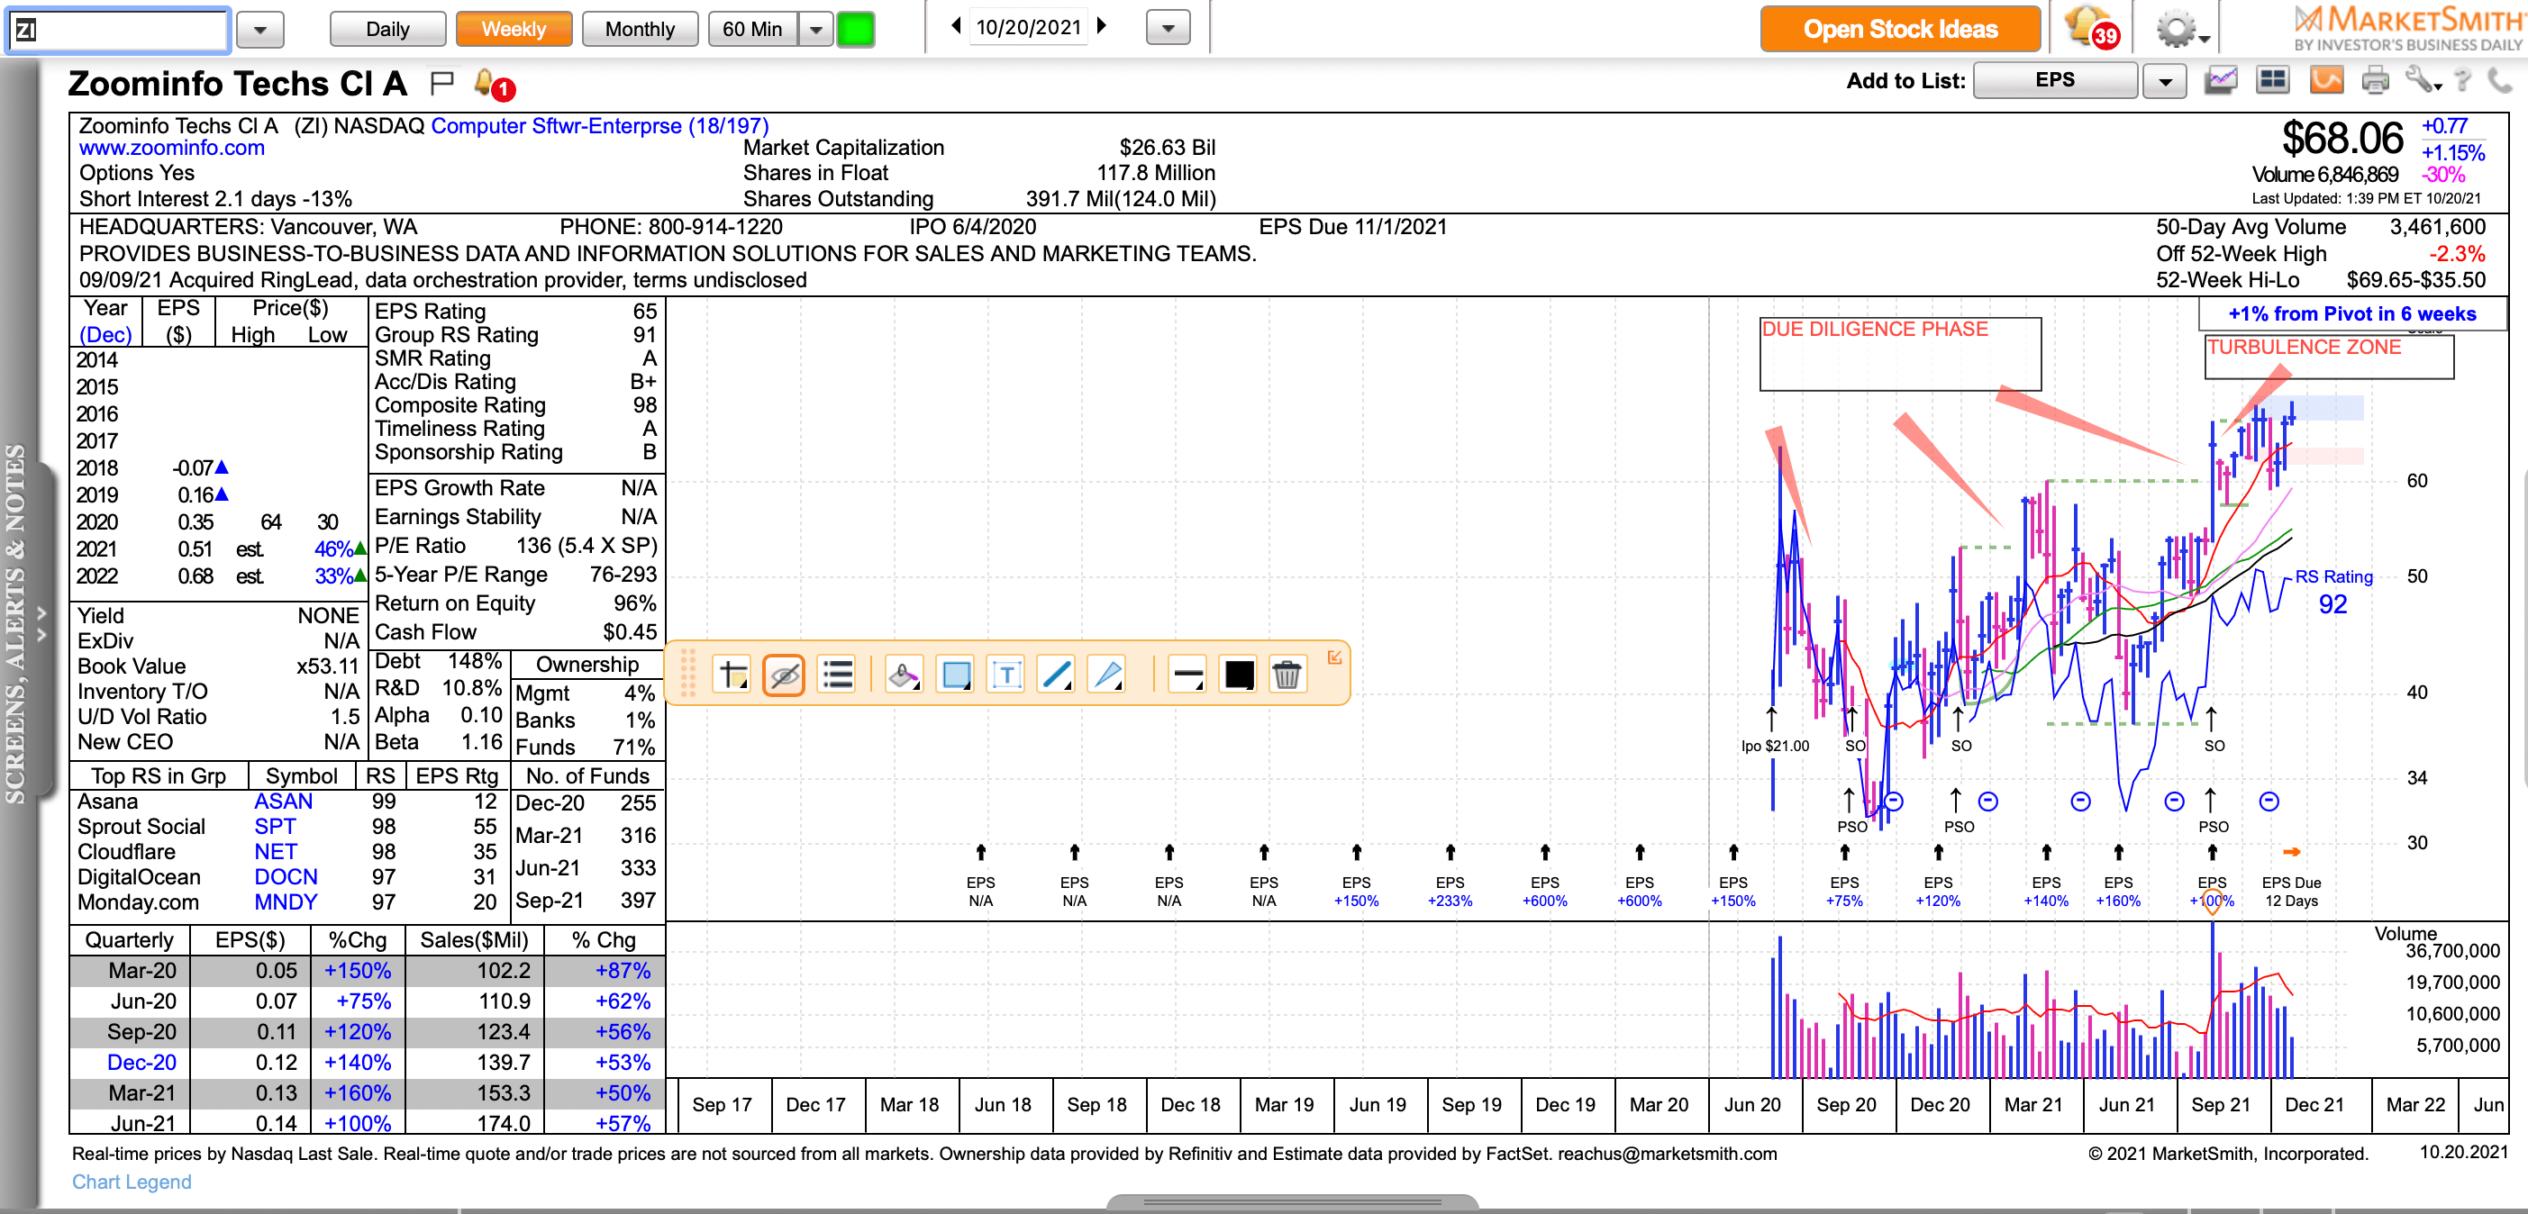Image resolution: width=2528 pixels, height=1214 pixels.
Task: Click Composite Rating value 98
Action: pos(645,405)
